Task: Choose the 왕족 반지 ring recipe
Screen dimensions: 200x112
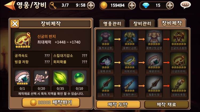Action: (105, 63)
